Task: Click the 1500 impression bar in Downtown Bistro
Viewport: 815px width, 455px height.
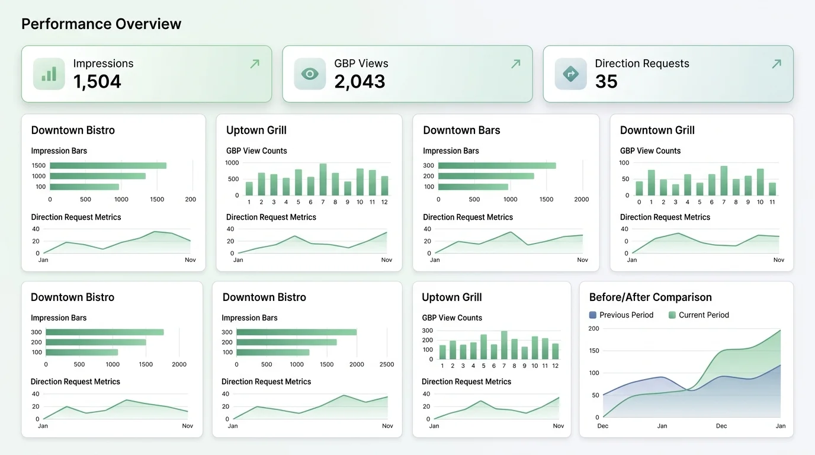Action: pyautogui.click(x=108, y=165)
